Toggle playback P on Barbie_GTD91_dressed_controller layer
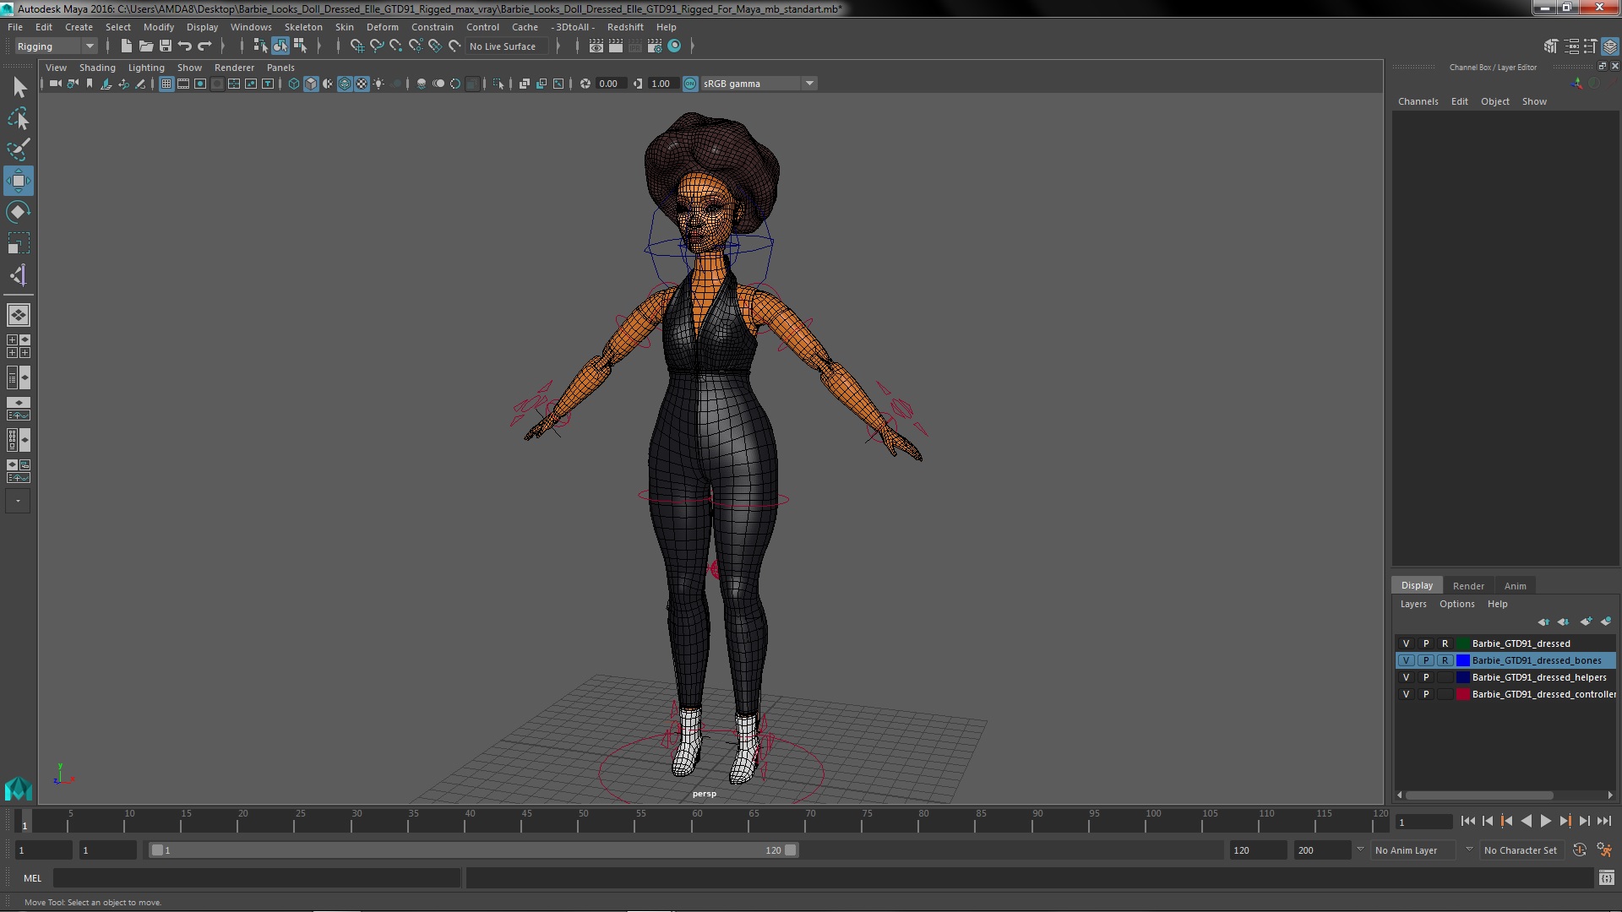The image size is (1622, 912). pyautogui.click(x=1426, y=694)
